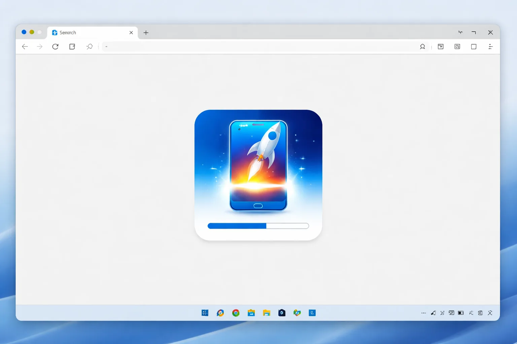
Task: Click the search magnifier toolbar icon
Action: click(x=90, y=47)
